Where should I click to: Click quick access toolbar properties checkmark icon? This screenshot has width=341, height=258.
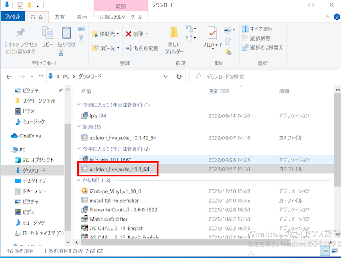20,5
